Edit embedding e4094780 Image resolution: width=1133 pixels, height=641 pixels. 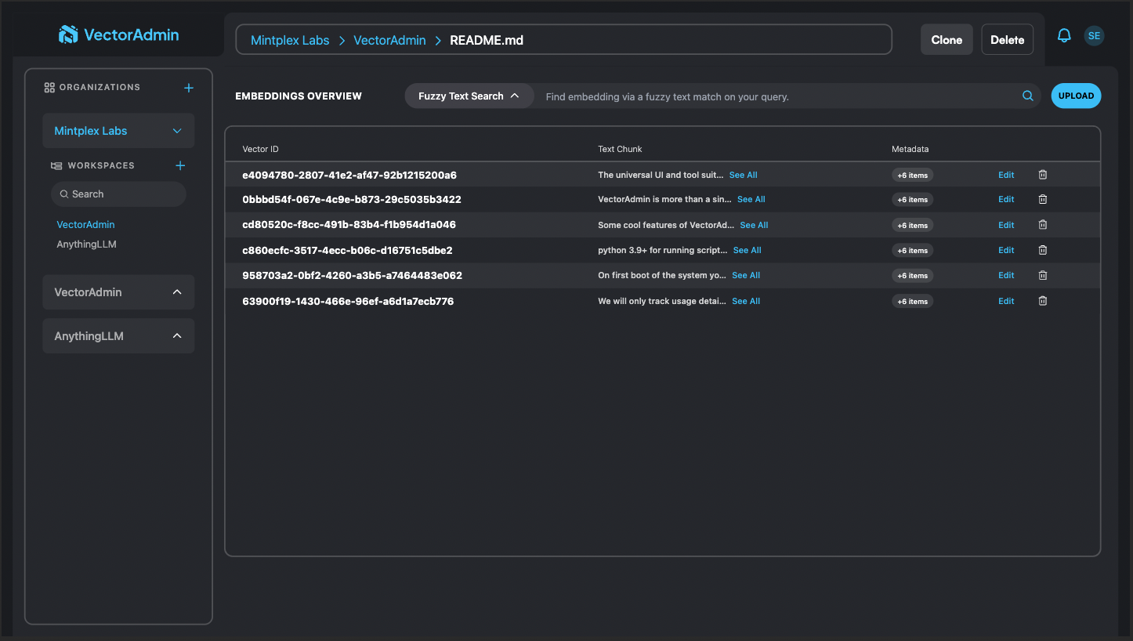pyautogui.click(x=1006, y=175)
